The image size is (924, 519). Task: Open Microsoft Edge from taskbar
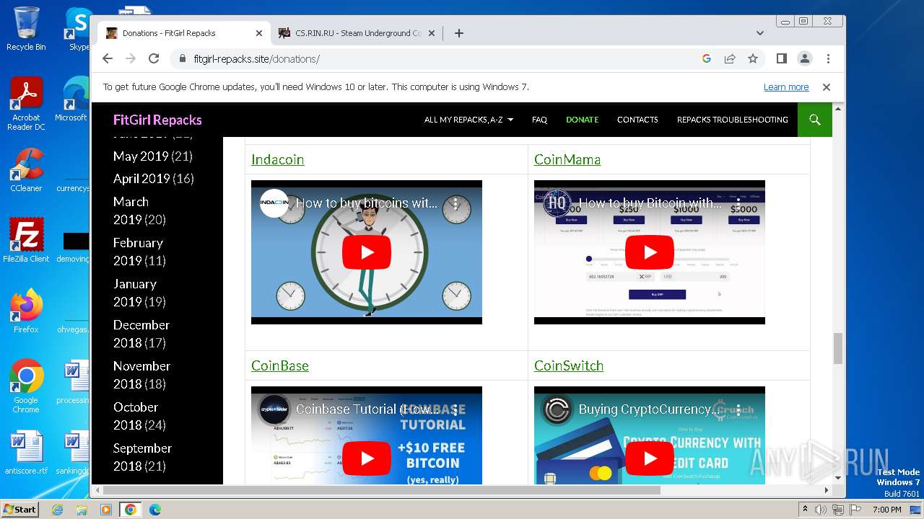[x=155, y=510]
